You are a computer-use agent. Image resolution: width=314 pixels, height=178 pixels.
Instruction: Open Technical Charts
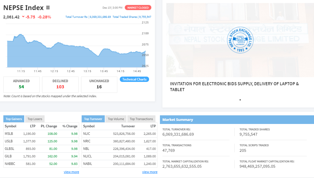[x=134, y=79]
